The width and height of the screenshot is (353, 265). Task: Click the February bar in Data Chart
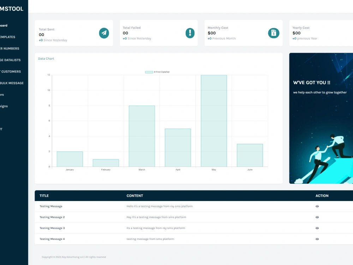click(106, 163)
